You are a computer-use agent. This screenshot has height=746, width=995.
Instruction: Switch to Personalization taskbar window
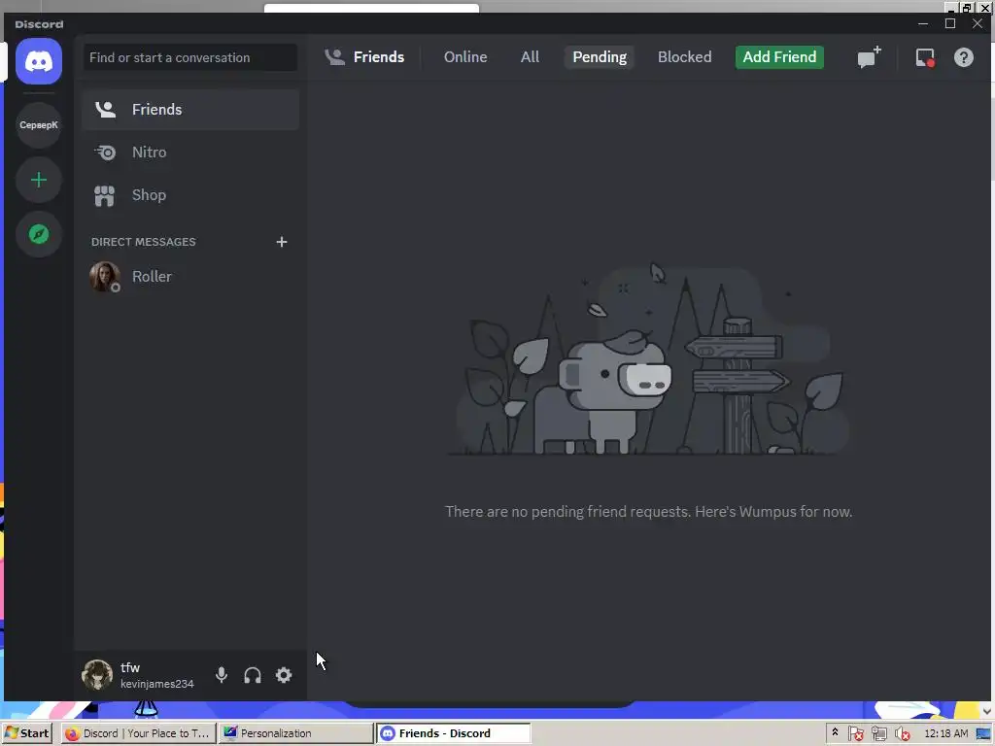tap(295, 733)
